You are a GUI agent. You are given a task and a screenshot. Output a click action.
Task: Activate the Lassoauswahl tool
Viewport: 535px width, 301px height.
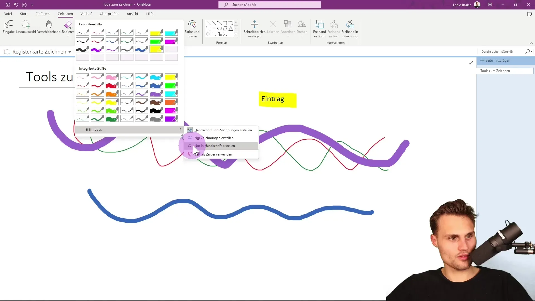[x=26, y=27]
